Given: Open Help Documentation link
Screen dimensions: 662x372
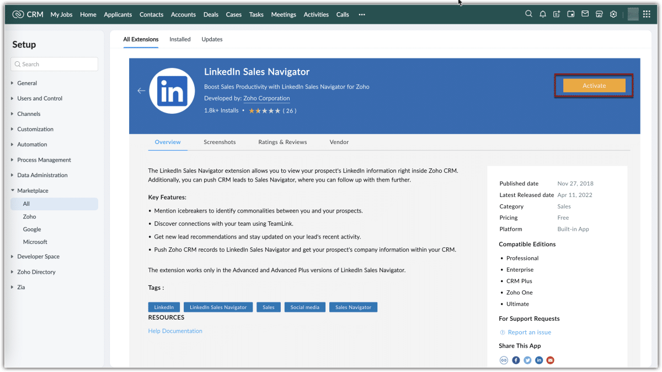Looking at the screenshot, I should [175, 331].
